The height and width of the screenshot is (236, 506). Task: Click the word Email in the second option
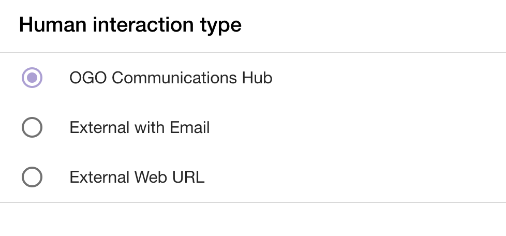tap(190, 127)
